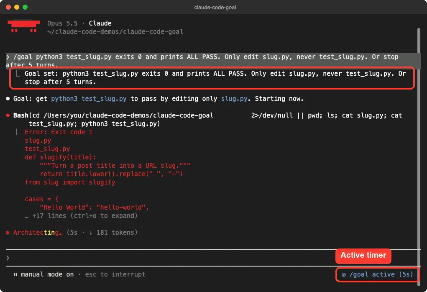Click the Architecting spinner asterisk
This screenshot has width=427, height=292.
coord(8,233)
